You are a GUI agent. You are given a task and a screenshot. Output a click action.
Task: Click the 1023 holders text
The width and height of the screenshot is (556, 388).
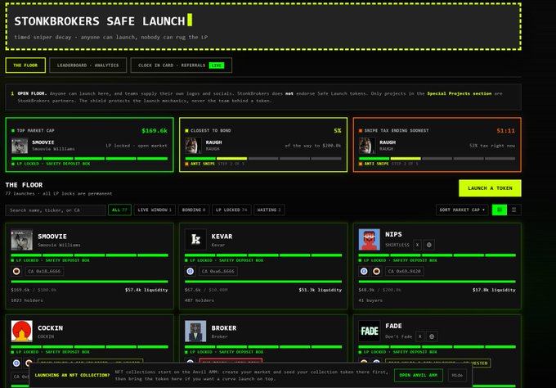[x=27, y=300]
